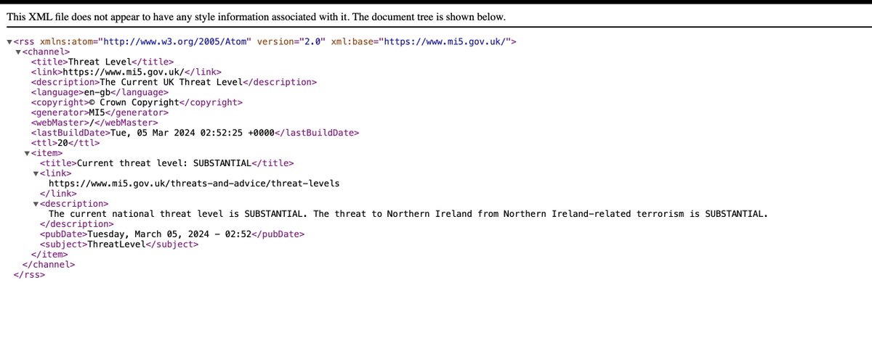Click the closing </channel> tag
Image resolution: width=872 pixels, height=354 pixels.
[49, 265]
